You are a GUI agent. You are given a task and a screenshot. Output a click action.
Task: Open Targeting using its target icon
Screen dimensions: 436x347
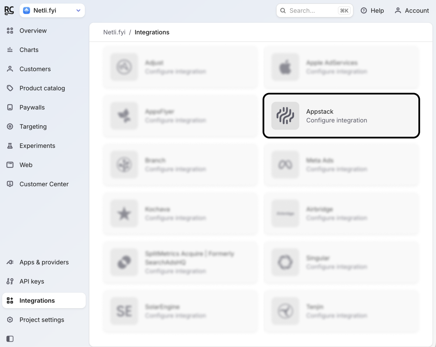[10, 127]
